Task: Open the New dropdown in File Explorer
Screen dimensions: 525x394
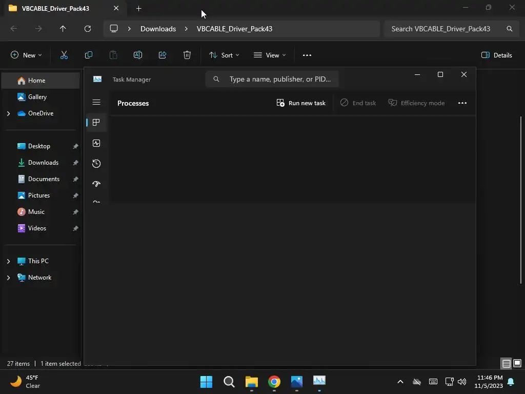Action: 26,55
